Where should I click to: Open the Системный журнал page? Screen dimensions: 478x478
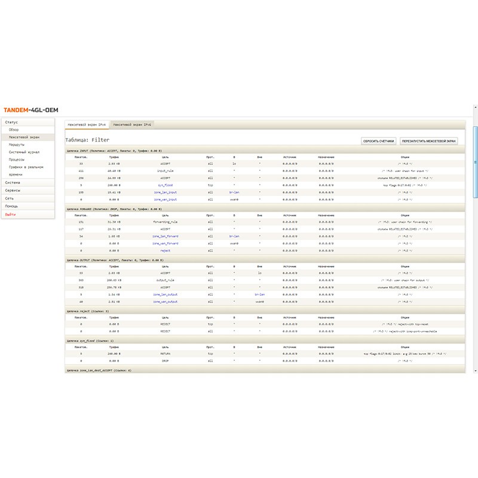point(24,152)
